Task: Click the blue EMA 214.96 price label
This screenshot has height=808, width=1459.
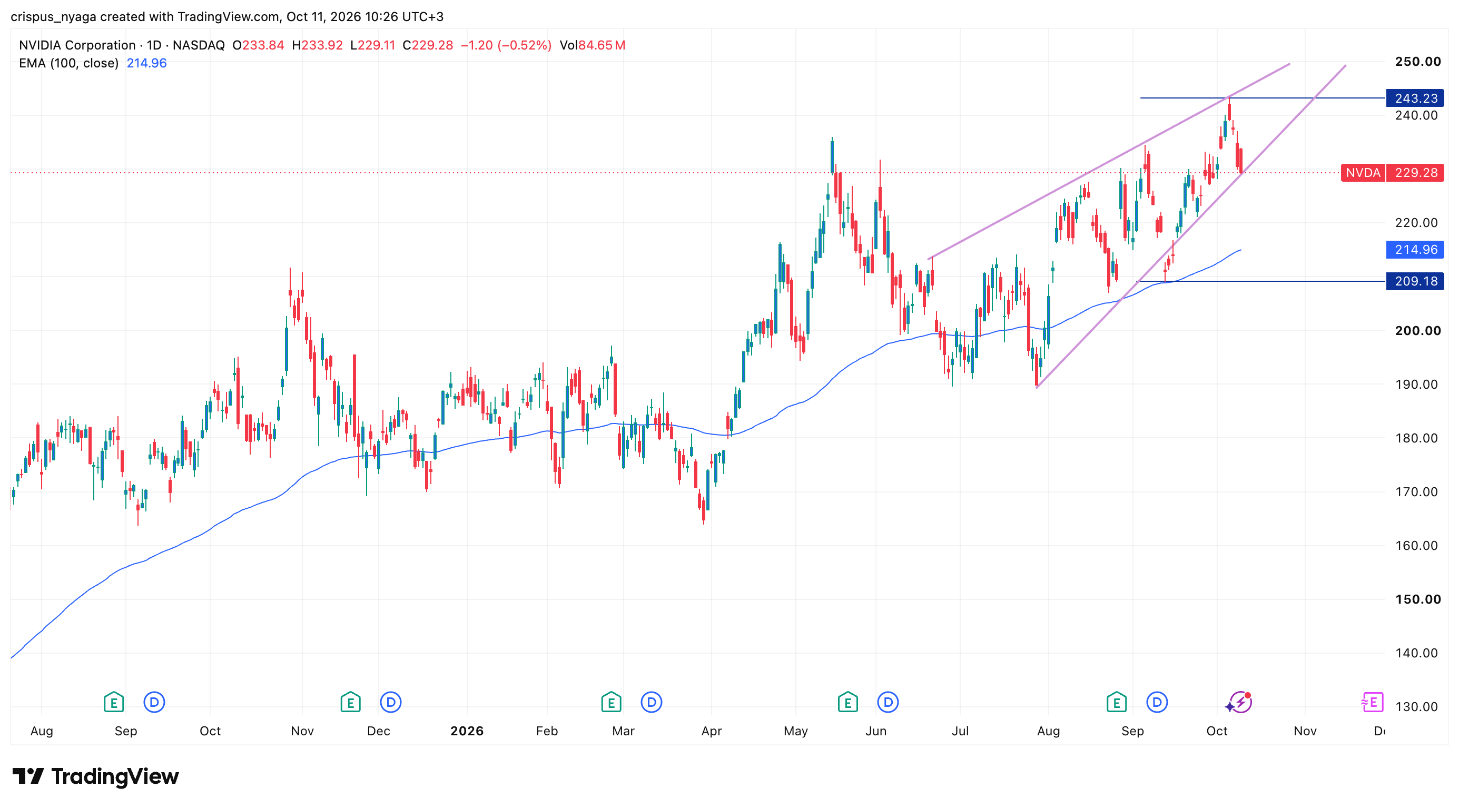Action: click(x=1415, y=249)
